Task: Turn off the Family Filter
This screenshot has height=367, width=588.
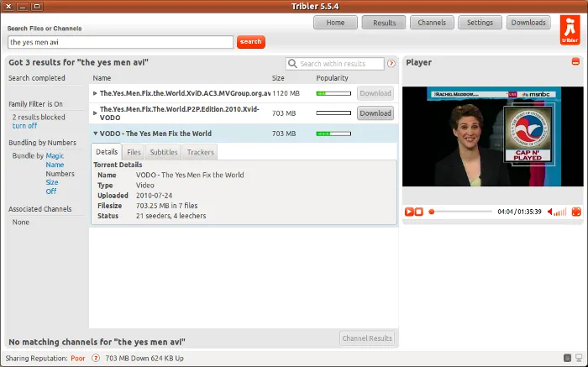Action: pyautogui.click(x=24, y=126)
